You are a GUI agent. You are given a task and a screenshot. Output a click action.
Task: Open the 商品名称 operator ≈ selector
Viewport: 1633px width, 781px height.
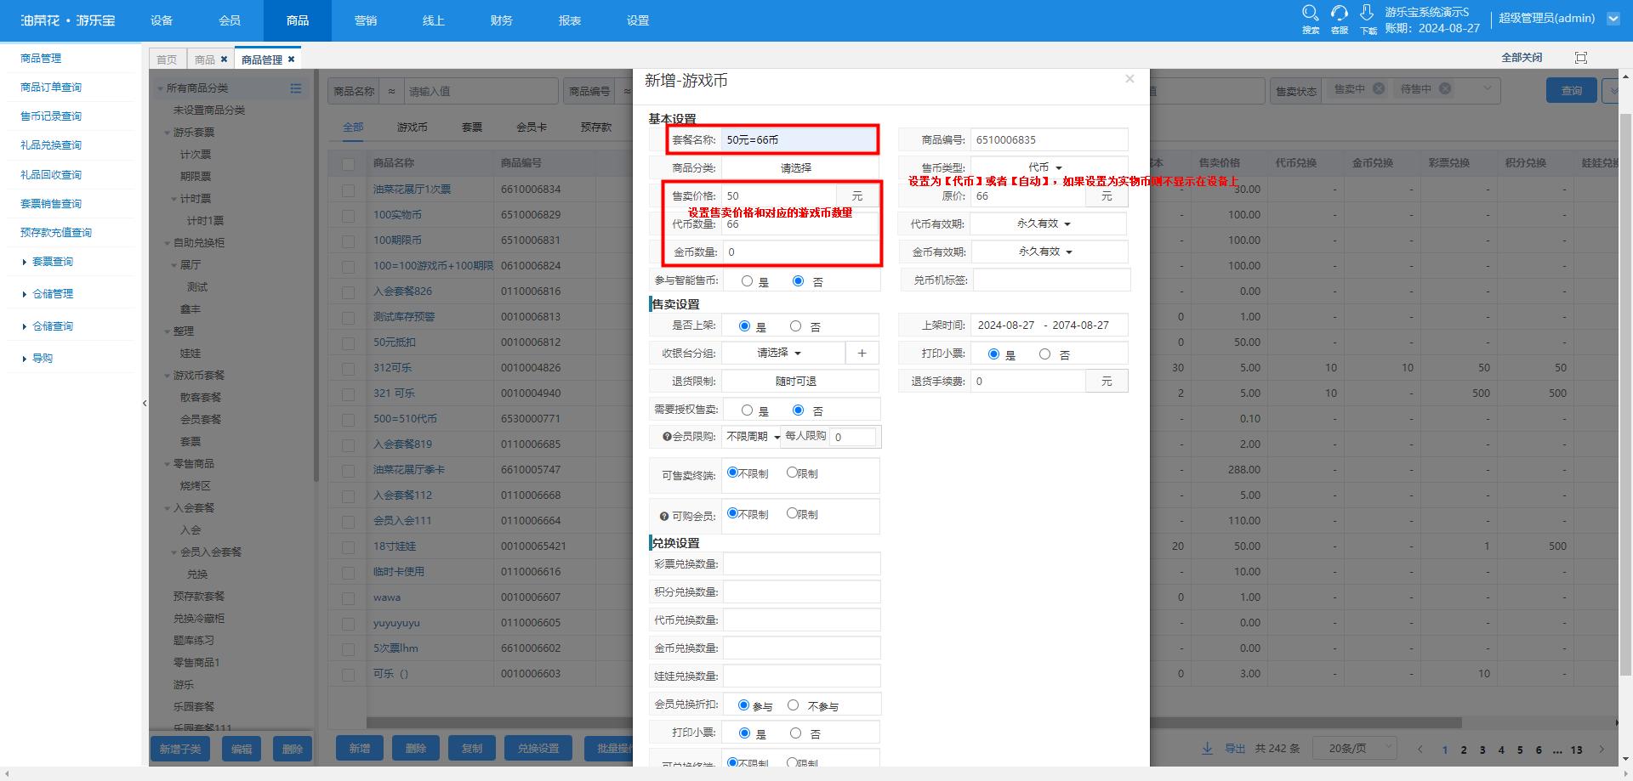pyautogui.click(x=391, y=91)
